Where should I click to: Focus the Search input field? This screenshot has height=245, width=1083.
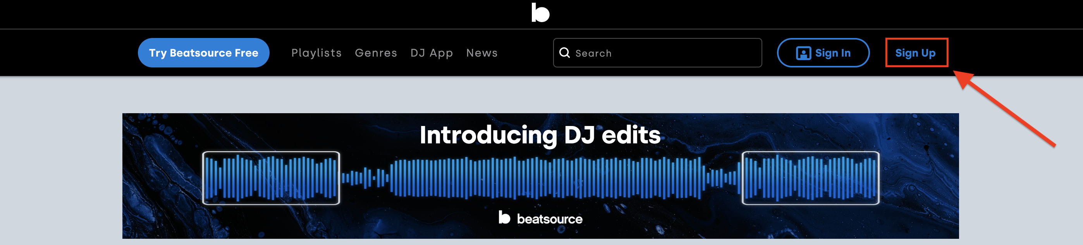(x=657, y=53)
